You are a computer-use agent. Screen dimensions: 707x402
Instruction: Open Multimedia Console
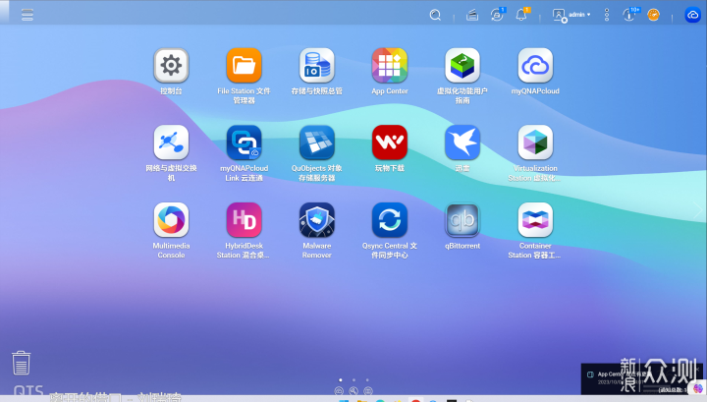[171, 220]
